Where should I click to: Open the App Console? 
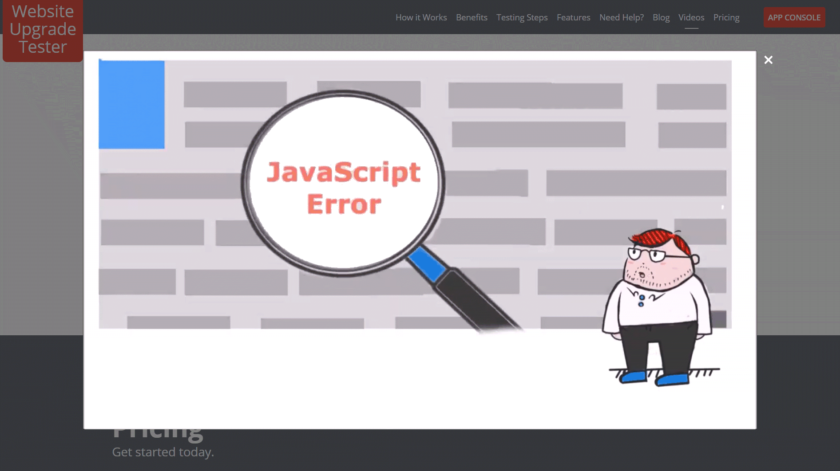coord(794,17)
